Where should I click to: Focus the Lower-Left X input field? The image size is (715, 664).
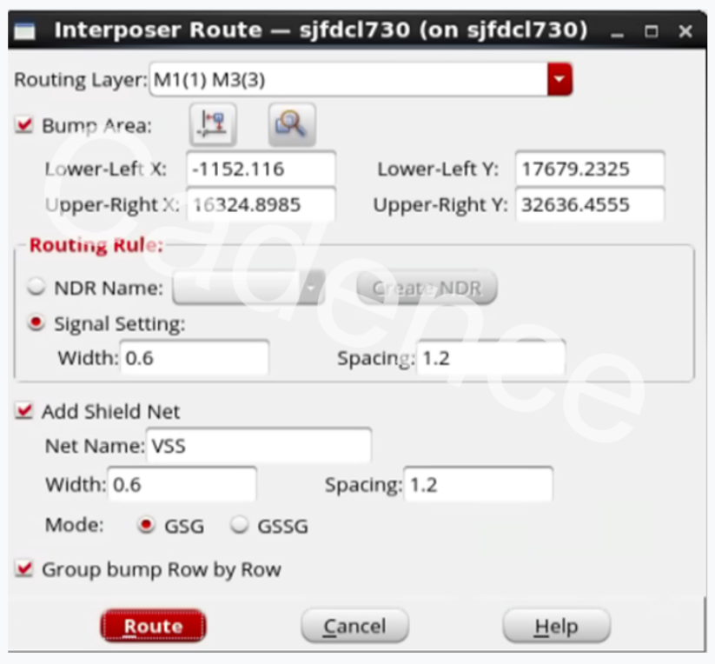click(x=261, y=169)
